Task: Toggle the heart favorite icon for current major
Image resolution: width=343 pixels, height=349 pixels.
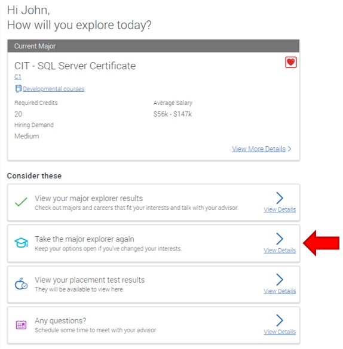Action: click(291, 62)
